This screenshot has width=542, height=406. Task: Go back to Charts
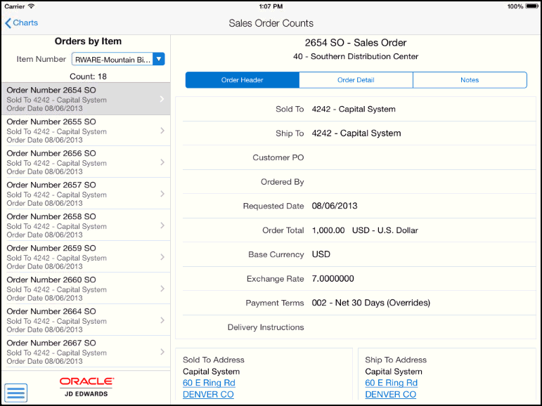21,22
